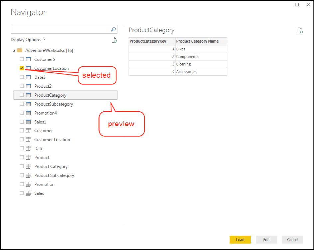
Task: Click the Customer5 table icon
Action: point(28,59)
